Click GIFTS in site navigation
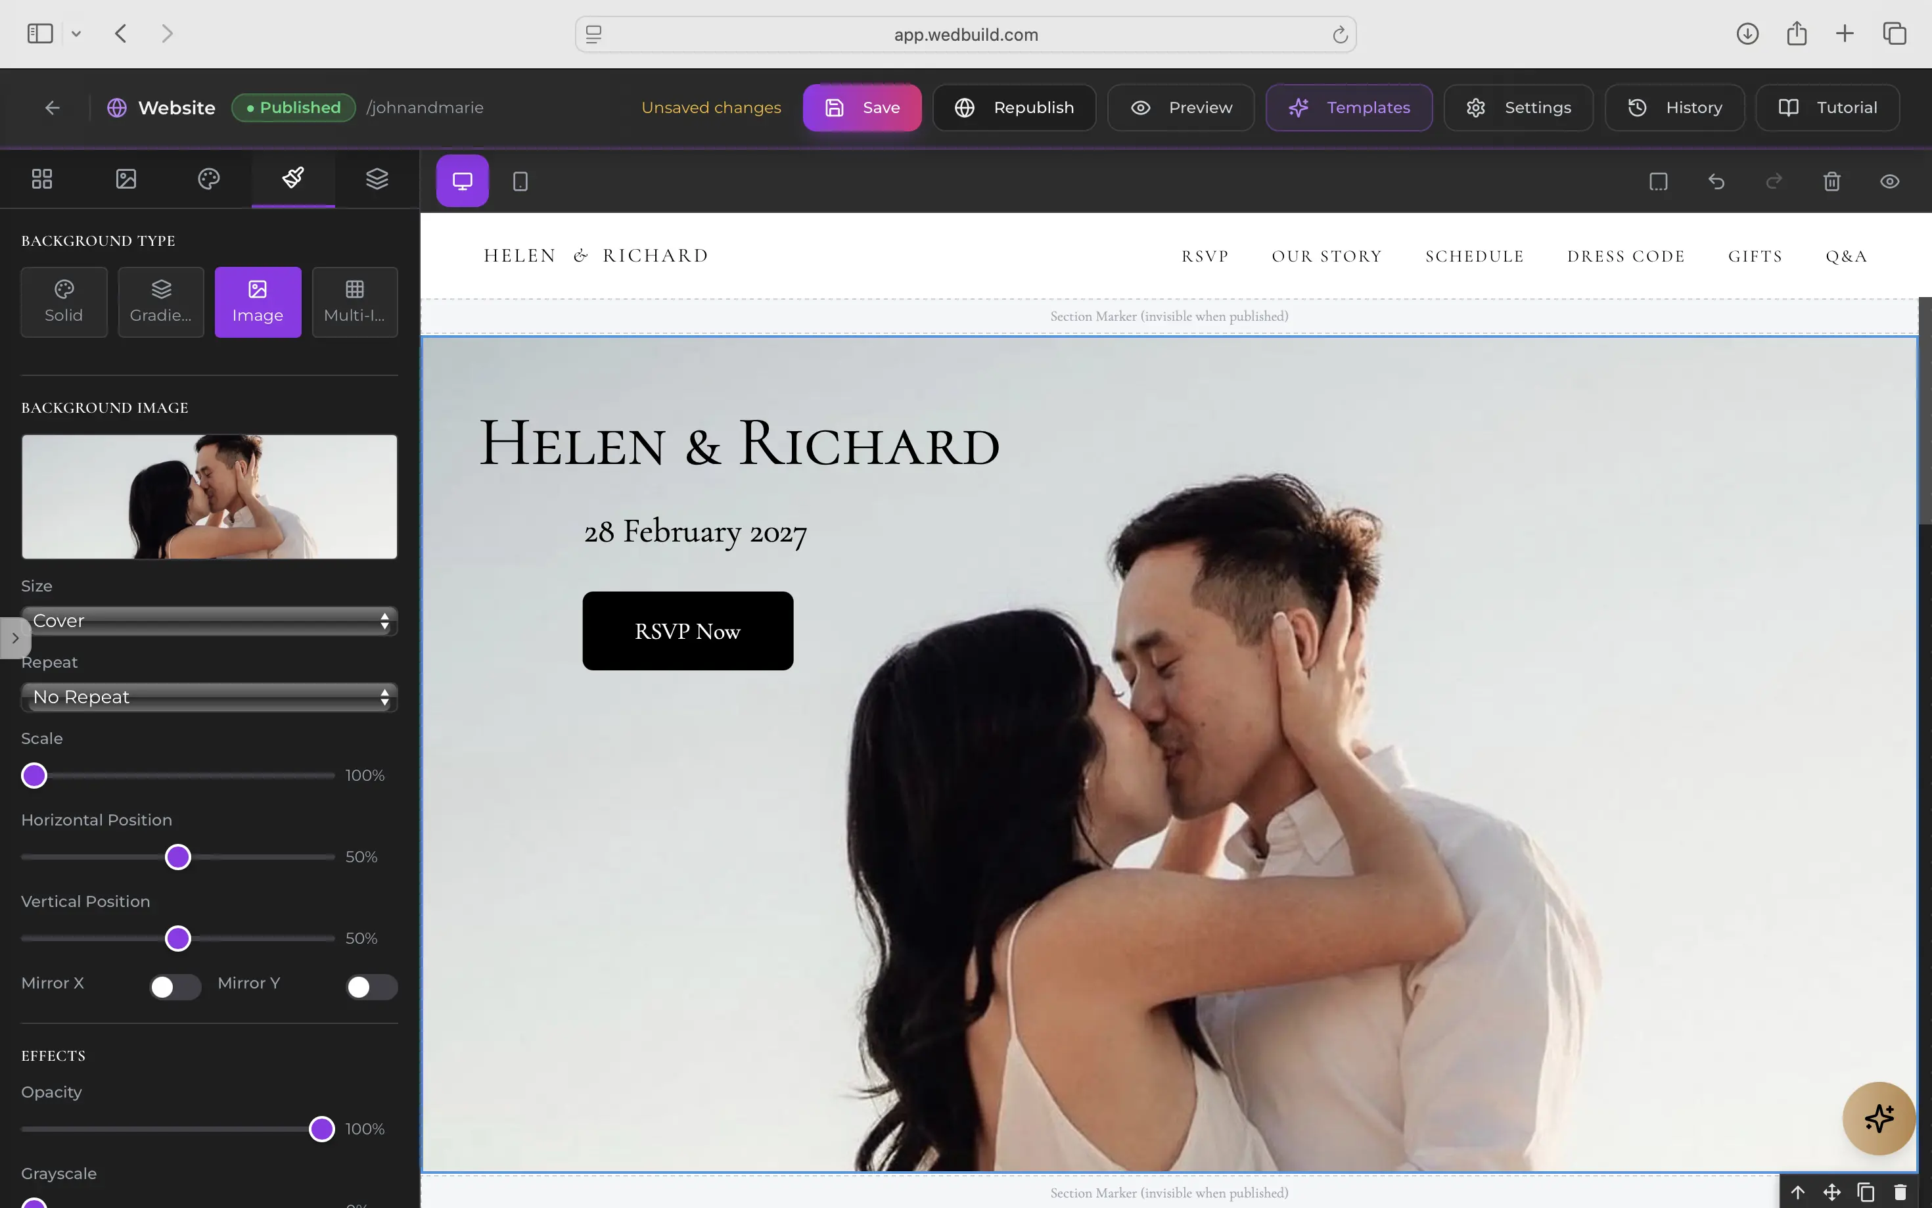This screenshot has height=1208, width=1932. pos(1755,256)
